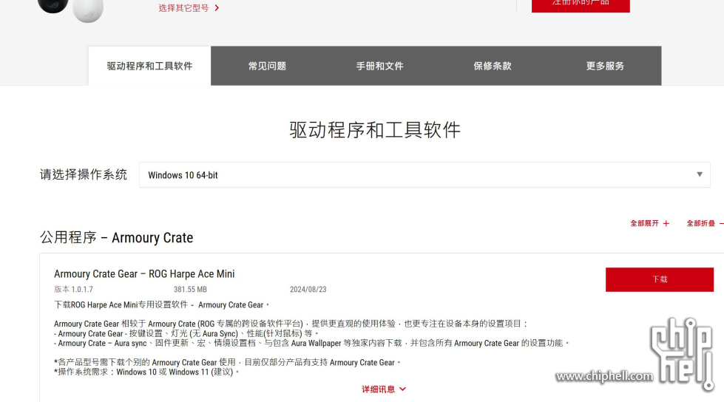Switch to the 手册和文件 tab
This screenshot has width=724, height=402.
(379, 66)
